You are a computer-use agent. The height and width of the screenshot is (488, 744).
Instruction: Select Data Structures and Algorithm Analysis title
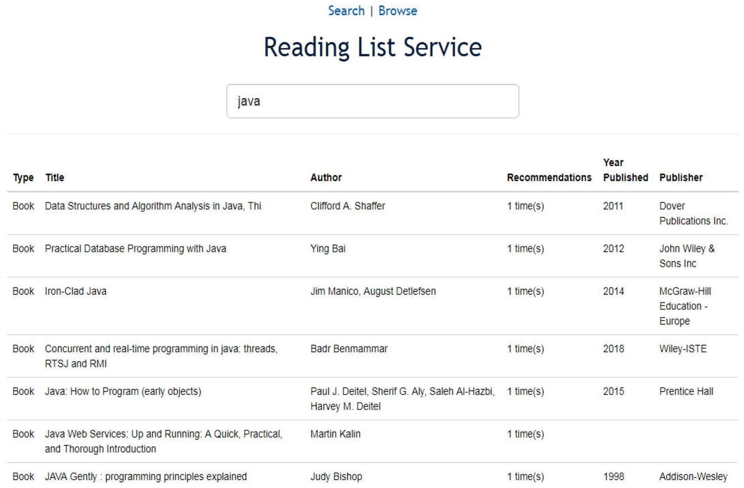pyautogui.click(x=153, y=206)
